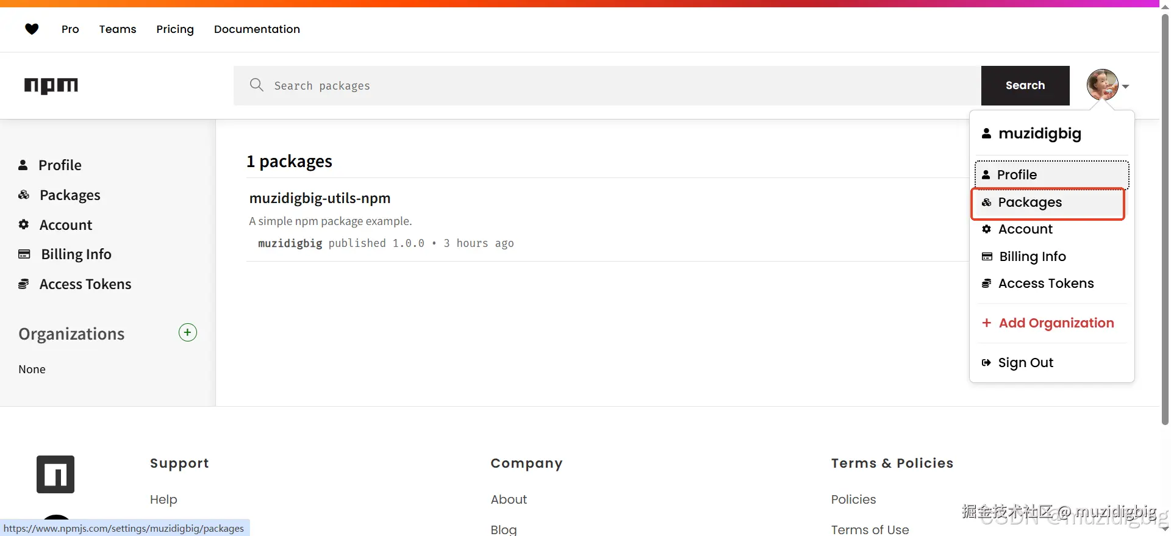Open the Pricing nav item
This screenshot has width=1171, height=536.
click(175, 29)
